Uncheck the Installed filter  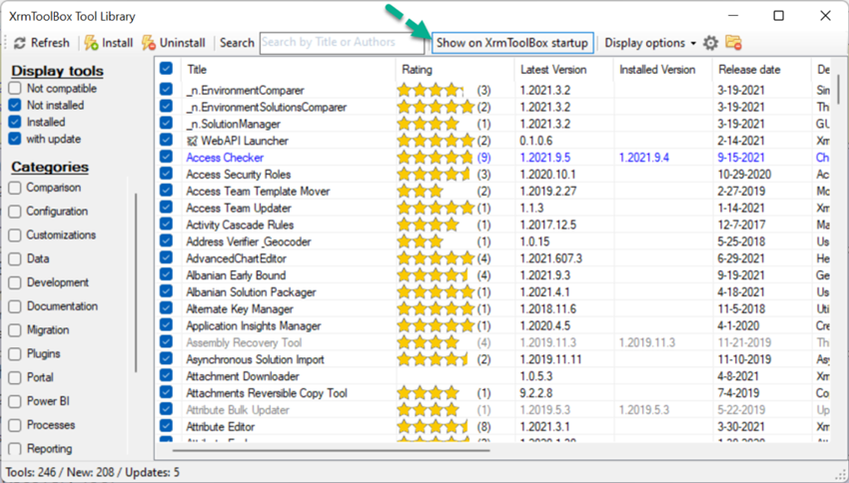[x=15, y=122]
